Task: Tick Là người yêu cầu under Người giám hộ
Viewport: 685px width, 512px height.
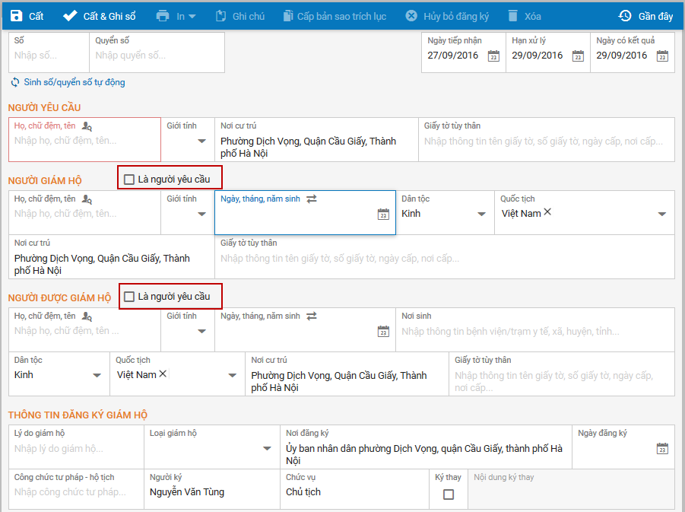Action: click(129, 180)
